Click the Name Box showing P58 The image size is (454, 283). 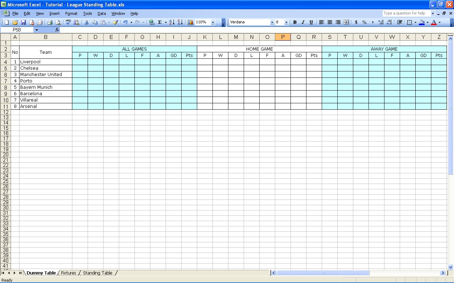click(x=17, y=30)
